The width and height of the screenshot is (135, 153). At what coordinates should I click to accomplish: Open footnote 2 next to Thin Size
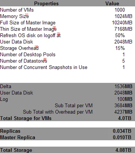[54, 27]
